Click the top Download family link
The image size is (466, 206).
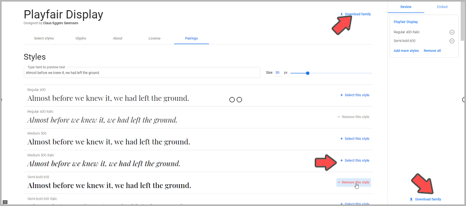click(x=355, y=14)
